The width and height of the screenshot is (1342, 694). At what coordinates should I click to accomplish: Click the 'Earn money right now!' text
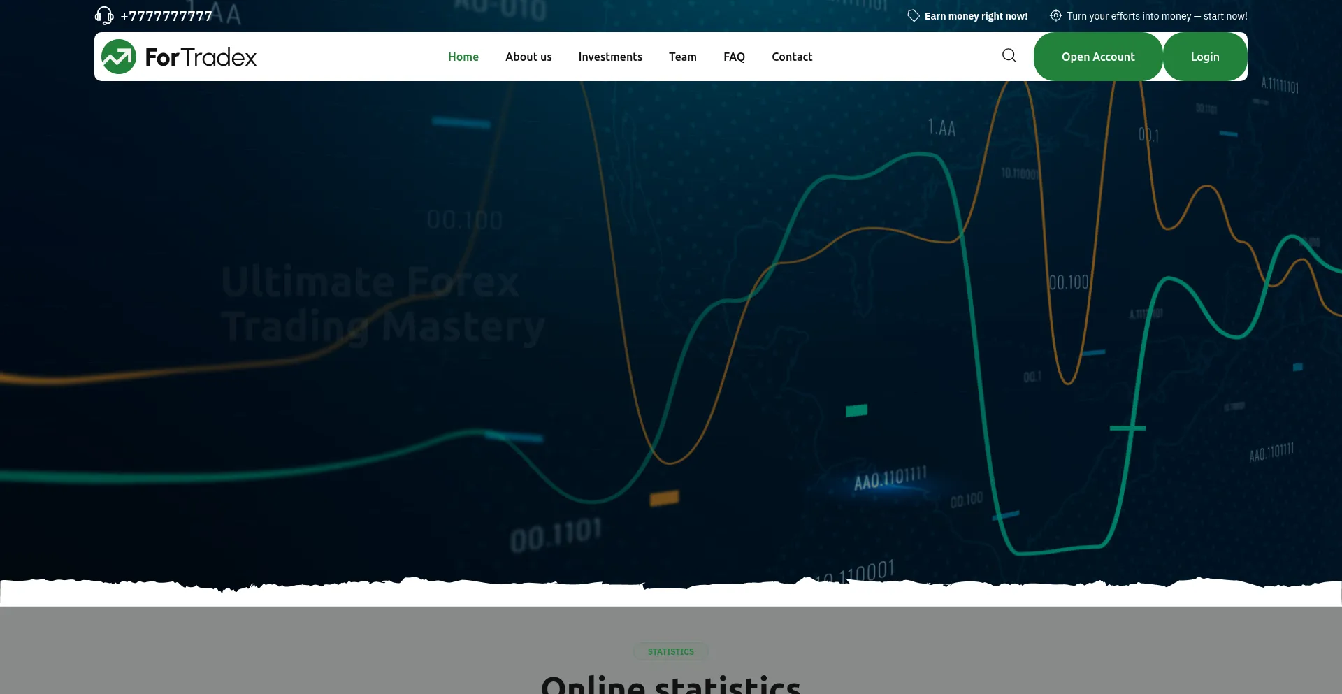point(976,16)
